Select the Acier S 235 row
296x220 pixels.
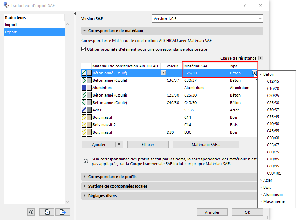(169, 110)
